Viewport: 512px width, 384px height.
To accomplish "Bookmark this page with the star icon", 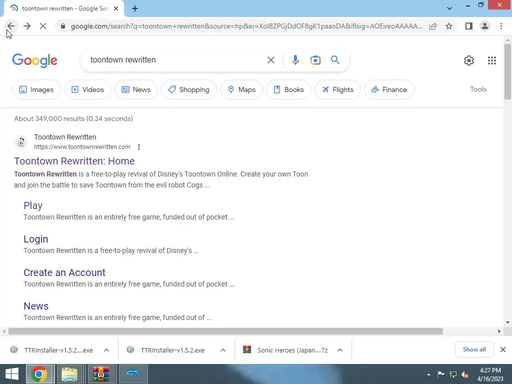I will coord(449,26).
